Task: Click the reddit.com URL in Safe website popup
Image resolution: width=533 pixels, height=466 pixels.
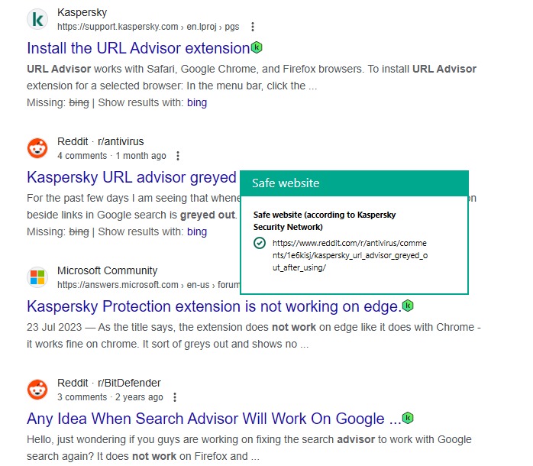Action: coord(350,255)
